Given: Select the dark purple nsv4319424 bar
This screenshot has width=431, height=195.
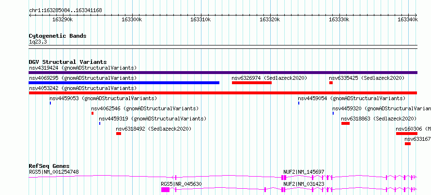Looking at the screenshot, I should click(x=223, y=73).
